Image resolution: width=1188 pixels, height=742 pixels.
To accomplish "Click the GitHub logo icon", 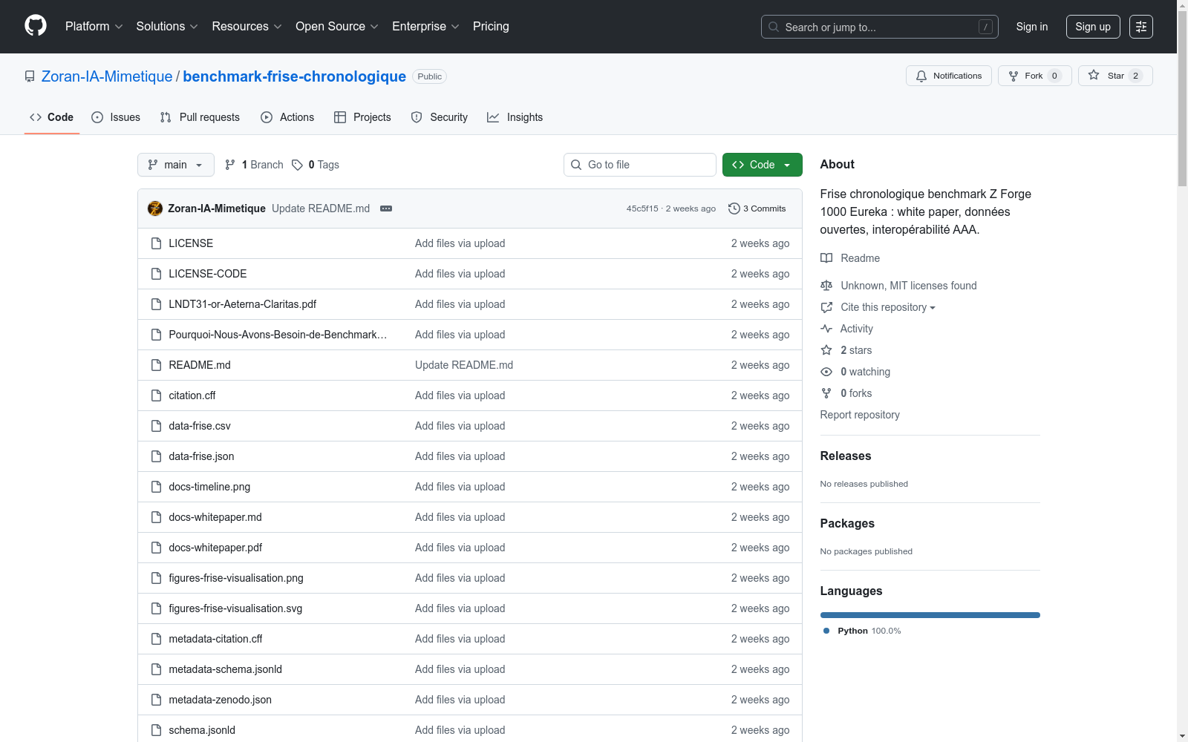I will tap(36, 26).
